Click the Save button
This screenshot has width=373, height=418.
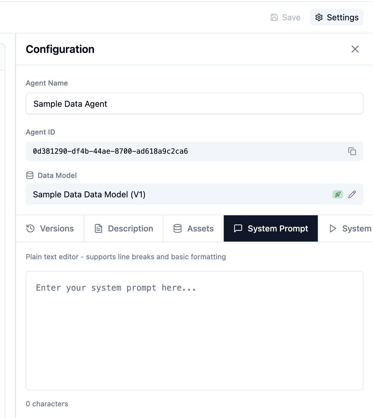(x=285, y=17)
